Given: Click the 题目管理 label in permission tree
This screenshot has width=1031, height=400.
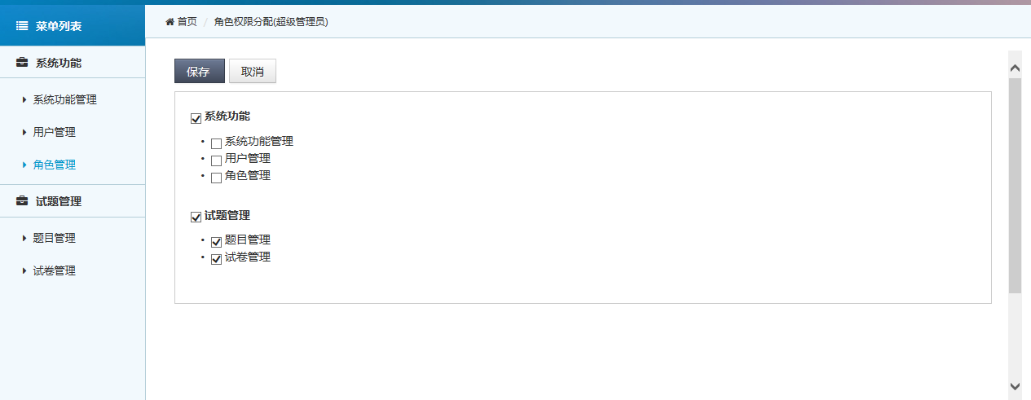Looking at the screenshot, I should pos(248,240).
